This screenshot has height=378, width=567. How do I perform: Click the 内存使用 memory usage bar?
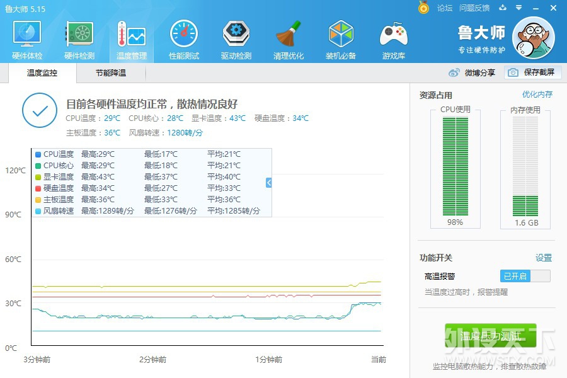(525, 166)
